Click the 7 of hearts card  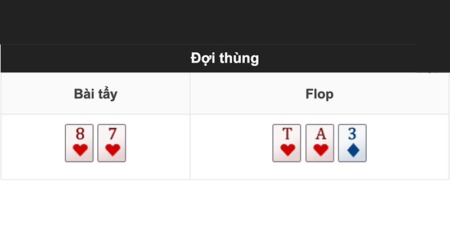coord(111,143)
